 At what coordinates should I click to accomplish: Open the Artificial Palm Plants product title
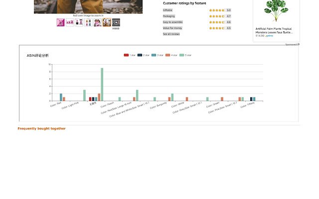[x=274, y=30]
